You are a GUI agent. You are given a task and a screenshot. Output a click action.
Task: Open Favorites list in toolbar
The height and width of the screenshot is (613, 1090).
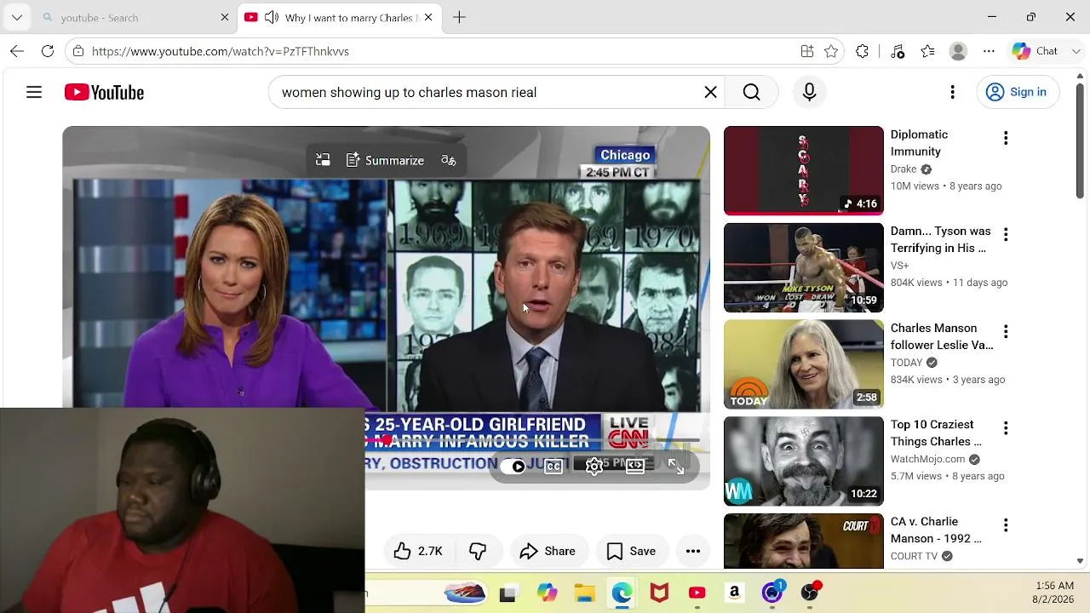pos(928,51)
